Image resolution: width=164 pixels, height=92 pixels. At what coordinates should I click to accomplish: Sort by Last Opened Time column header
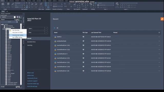click(x=96, y=32)
